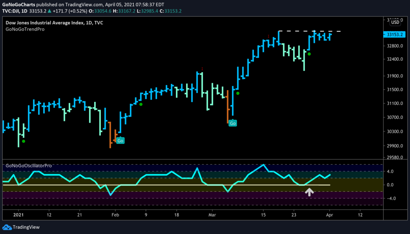Click the oscillator 0.0 axis label
The image size is (410, 234).
click(x=390, y=185)
